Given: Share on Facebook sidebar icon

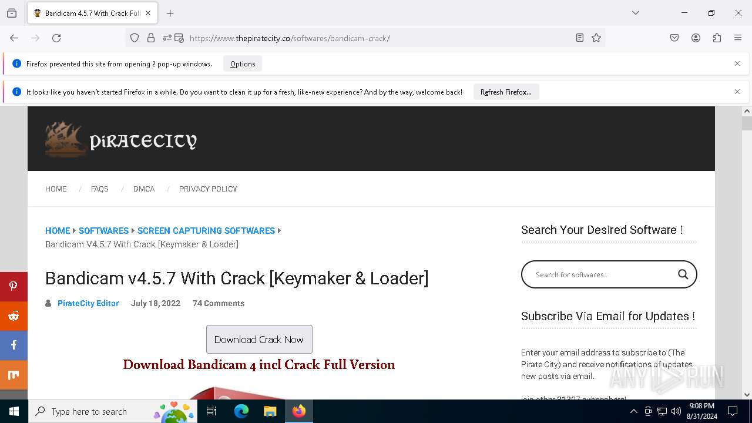Looking at the screenshot, I should [x=14, y=345].
